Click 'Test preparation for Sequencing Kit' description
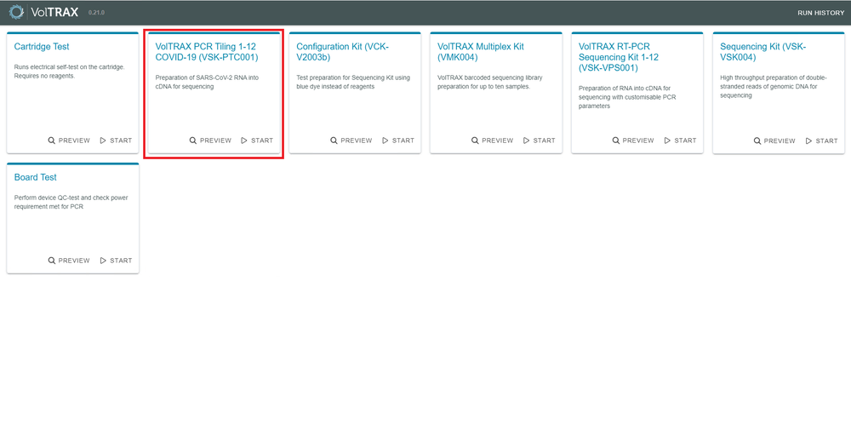The image size is (851, 436). pyautogui.click(x=353, y=82)
